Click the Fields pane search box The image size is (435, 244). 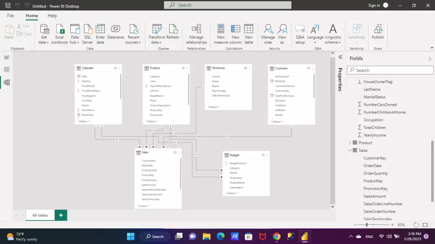click(x=391, y=70)
